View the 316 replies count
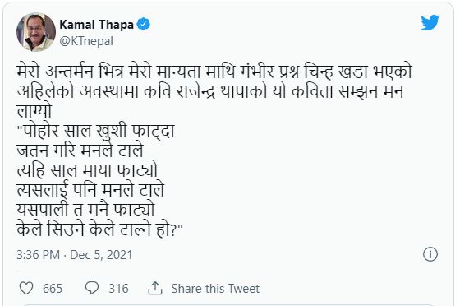Screen dimensions: 460x306 pos(118,289)
